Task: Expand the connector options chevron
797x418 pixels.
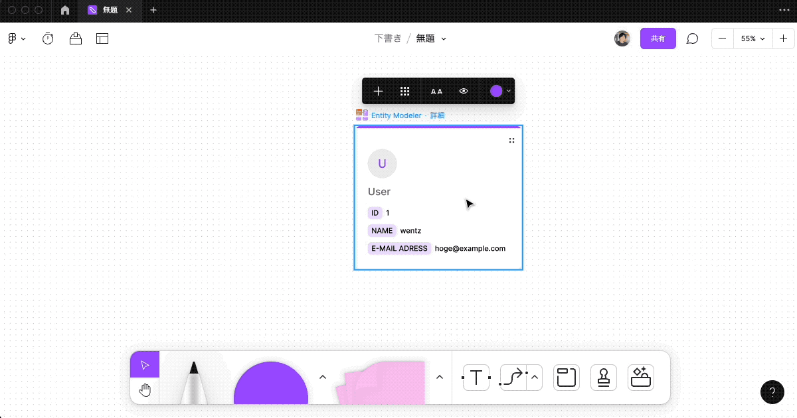Action: point(535,378)
